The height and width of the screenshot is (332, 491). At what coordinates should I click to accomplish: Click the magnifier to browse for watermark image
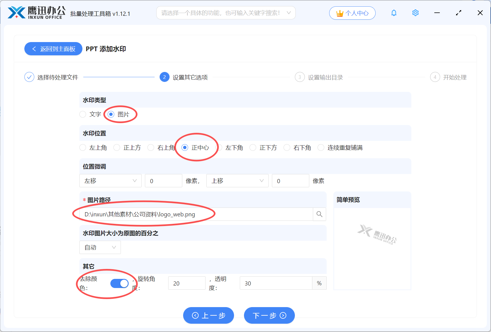(319, 214)
